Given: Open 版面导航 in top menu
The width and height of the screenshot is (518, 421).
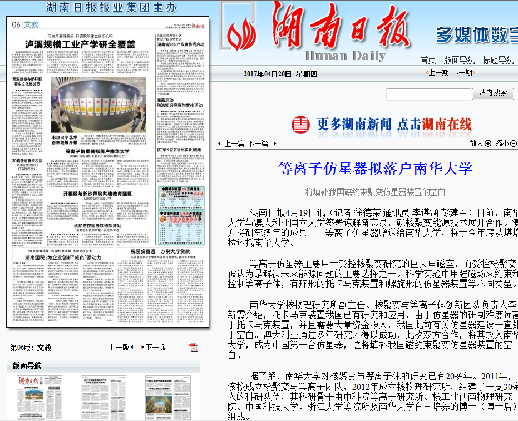Looking at the screenshot, I should tap(459, 60).
